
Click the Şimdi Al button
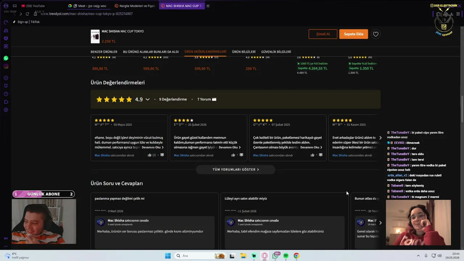[x=323, y=34]
